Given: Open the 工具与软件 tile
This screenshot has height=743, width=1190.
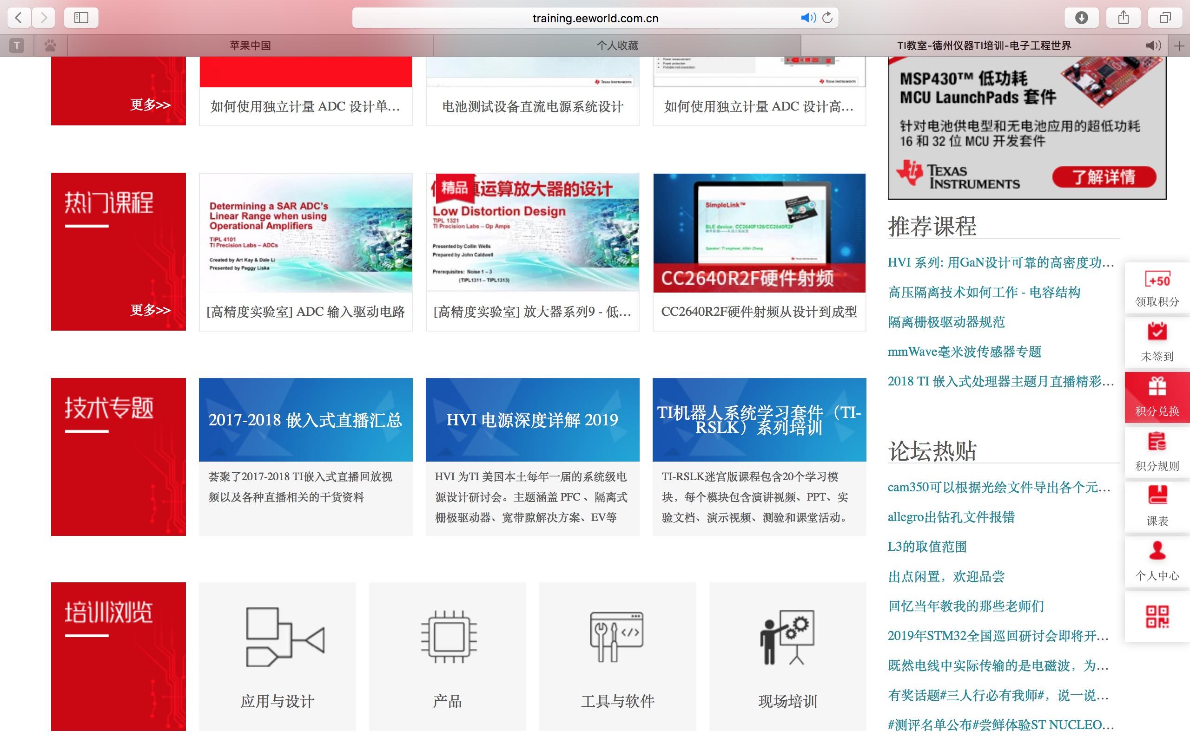Looking at the screenshot, I should pos(617,639).
